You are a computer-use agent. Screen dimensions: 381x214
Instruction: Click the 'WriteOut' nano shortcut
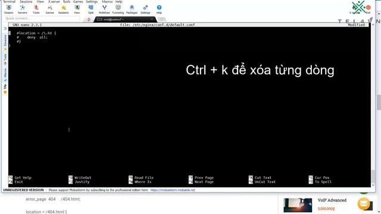pos(80,178)
